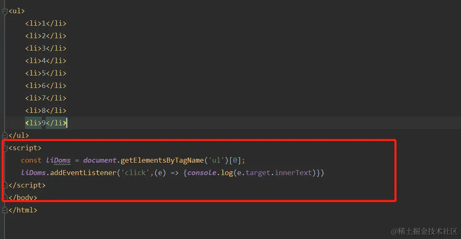Viewport: 461px width, 239px height.
Task: Collapse the closing ul tag fold marker
Action: 5,136
